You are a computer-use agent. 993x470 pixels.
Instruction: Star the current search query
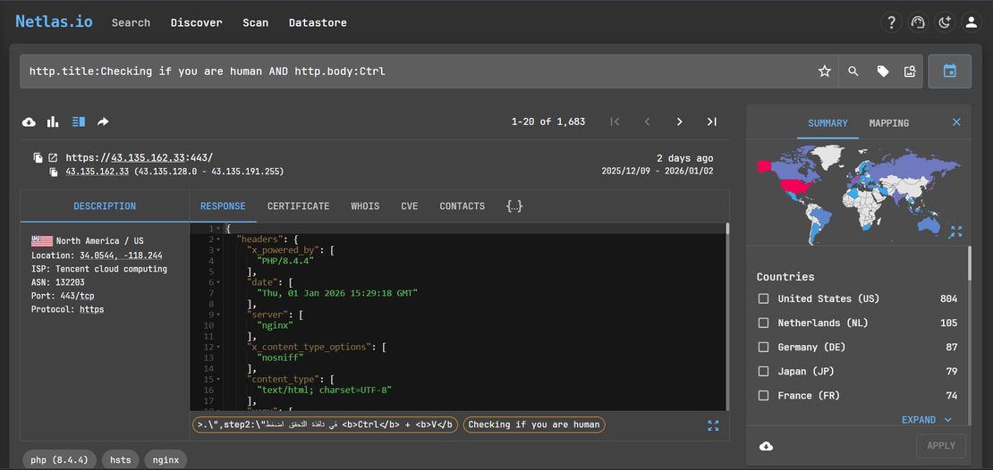click(x=825, y=71)
